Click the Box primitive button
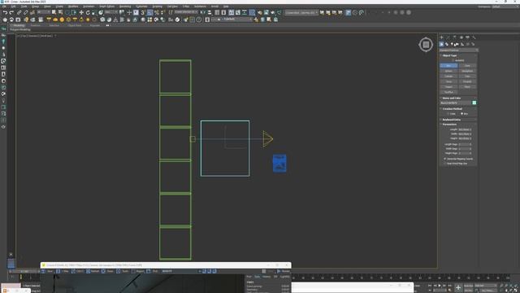Viewport: 520px width, 293px height. point(448,65)
